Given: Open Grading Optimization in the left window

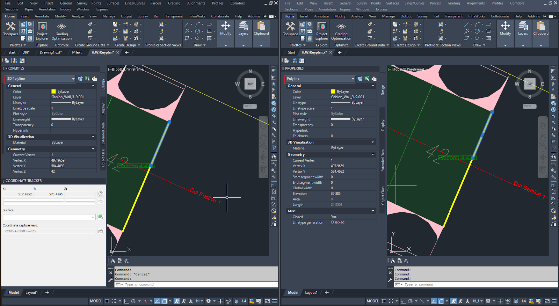Looking at the screenshot, I should 61,31.
